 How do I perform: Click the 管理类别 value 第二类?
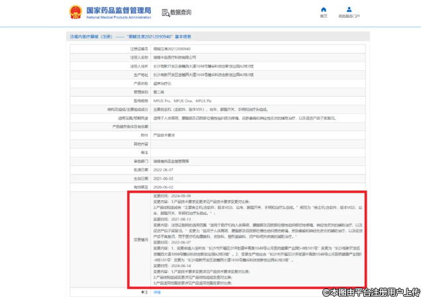(160, 92)
